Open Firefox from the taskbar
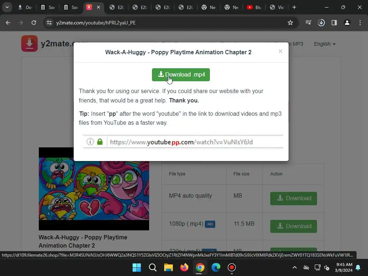The width and height of the screenshot is (368, 276). point(184,267)
